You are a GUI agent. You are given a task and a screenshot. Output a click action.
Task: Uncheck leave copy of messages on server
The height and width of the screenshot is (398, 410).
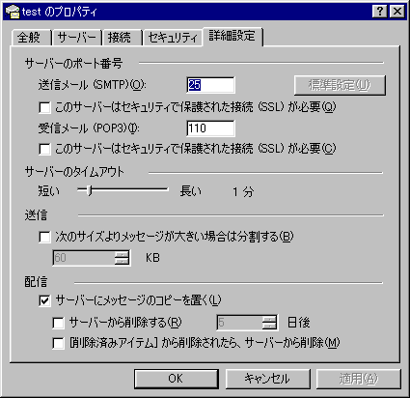[x=44, y=301]
